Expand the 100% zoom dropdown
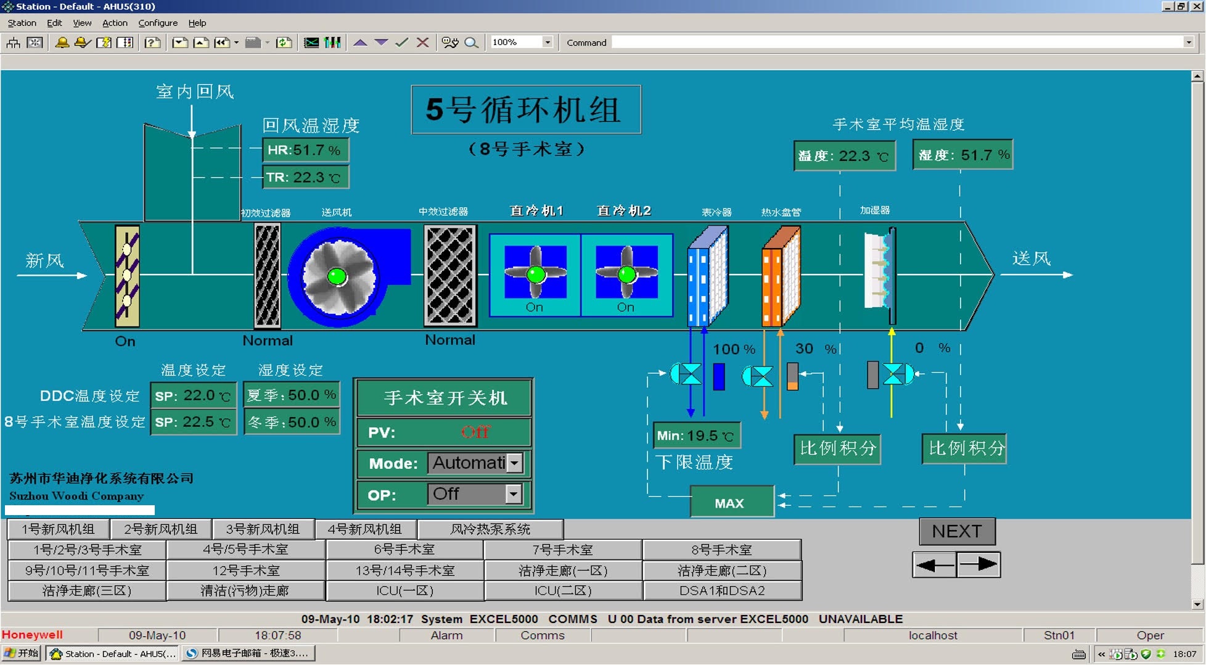Screen dimensions: 1206x665 tap(547, 43)
